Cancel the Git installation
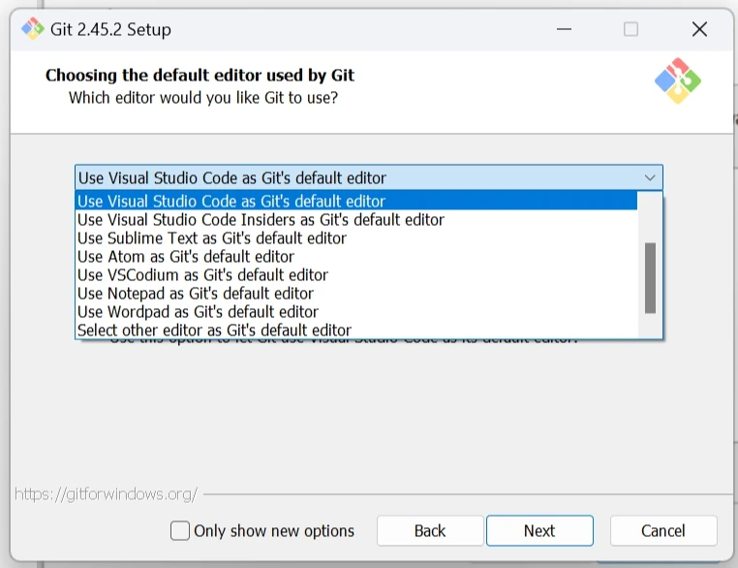The image size is (738, 568). pyautogui.click(x=663, y=531)
